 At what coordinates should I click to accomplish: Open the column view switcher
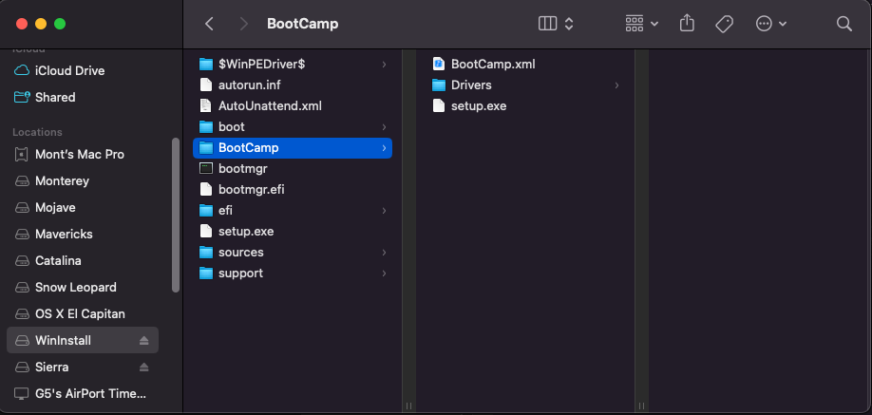click(556, 24)
